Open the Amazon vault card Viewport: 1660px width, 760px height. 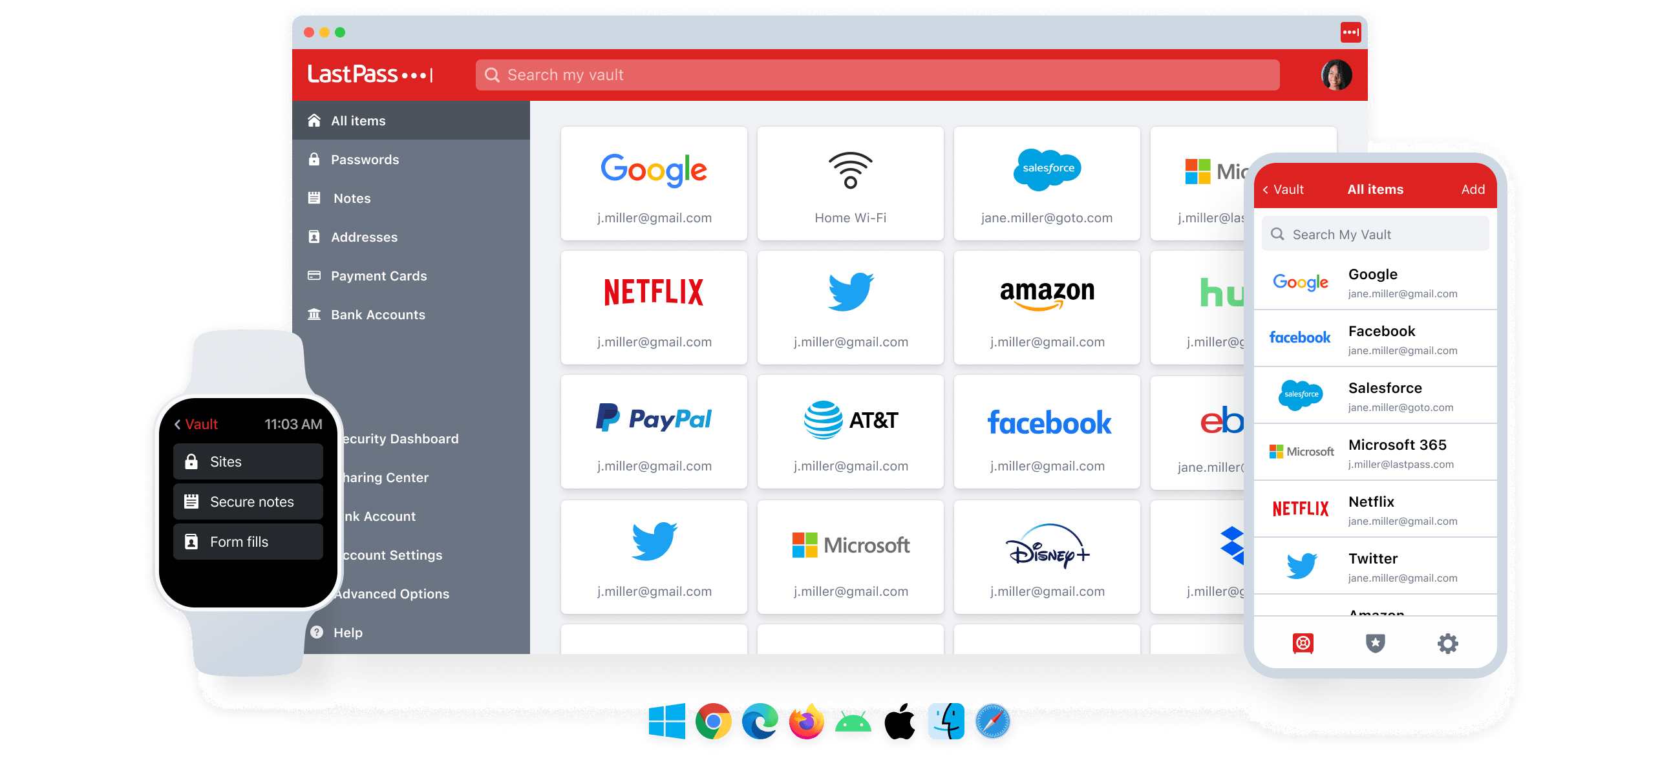(x=1047, y=308)
